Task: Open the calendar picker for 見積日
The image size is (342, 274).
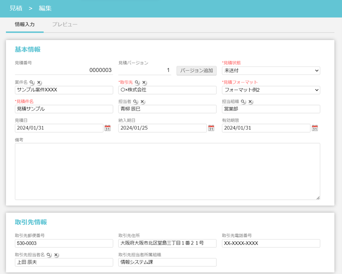Action: tap(108, 128)
